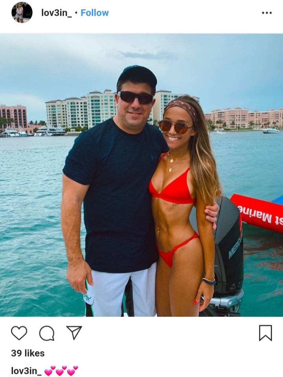
Task: Click the red Marine float in the photo
Action: tap(257, 212)
